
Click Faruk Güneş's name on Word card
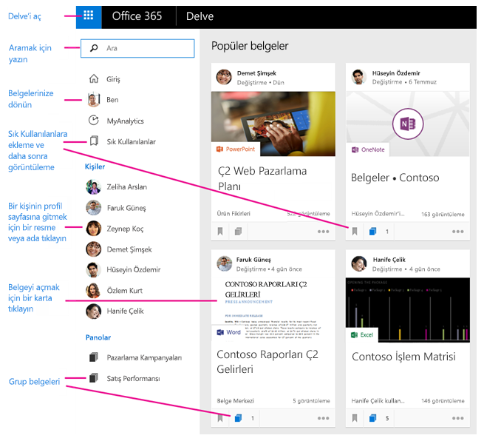coord(253,260)
